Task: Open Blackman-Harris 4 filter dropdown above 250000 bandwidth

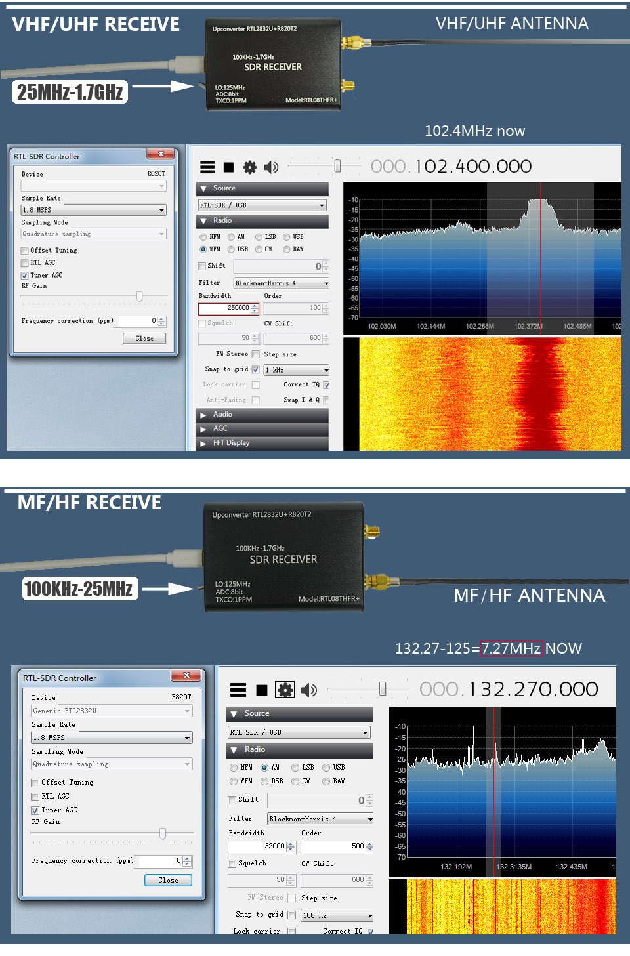Action: 281,283
